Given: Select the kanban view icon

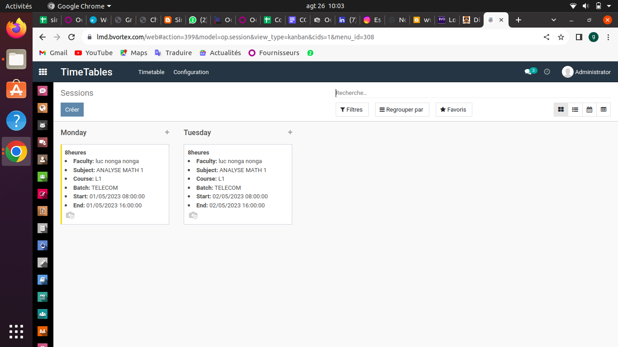Looking at the screenshot, I should pyautogui.click(x=561, y=109).
